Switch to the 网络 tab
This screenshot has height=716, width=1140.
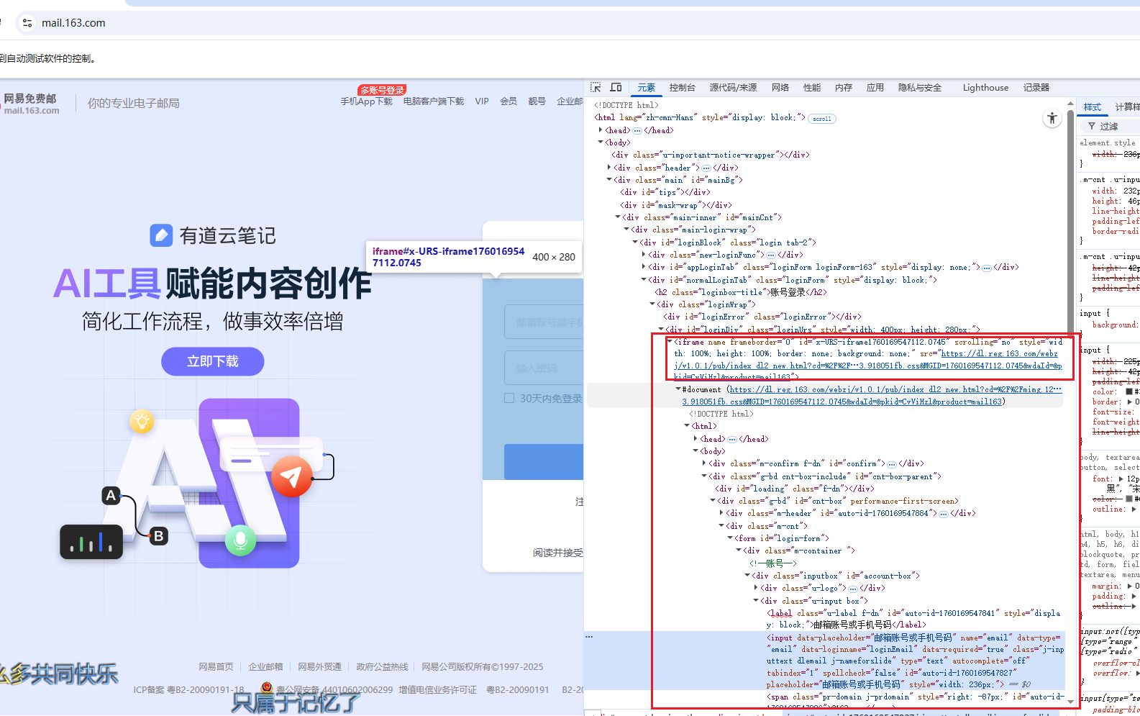(780, 88)
